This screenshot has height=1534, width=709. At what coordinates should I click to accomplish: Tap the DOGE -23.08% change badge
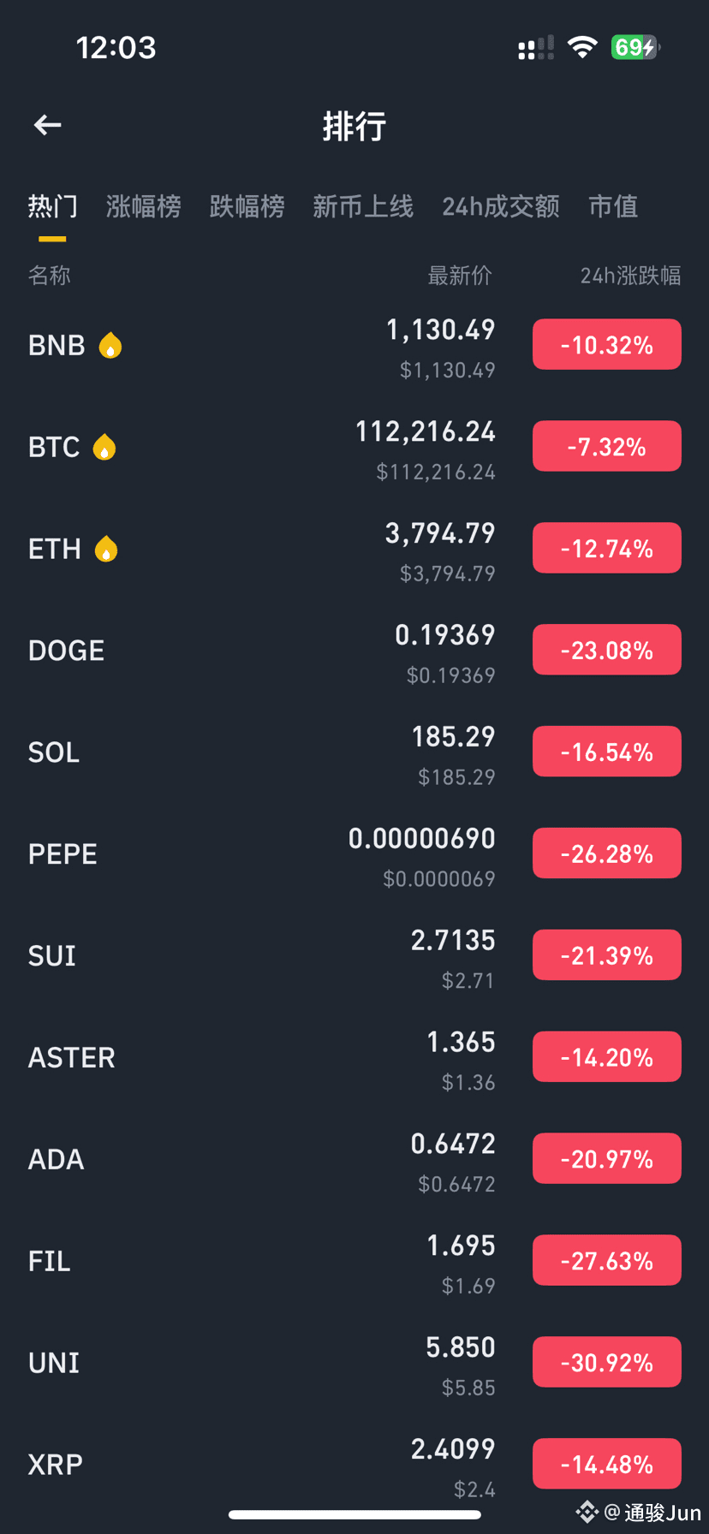[606, 651]
